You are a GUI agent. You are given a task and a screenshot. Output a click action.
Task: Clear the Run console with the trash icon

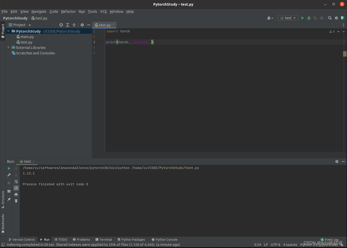(16, 201)
